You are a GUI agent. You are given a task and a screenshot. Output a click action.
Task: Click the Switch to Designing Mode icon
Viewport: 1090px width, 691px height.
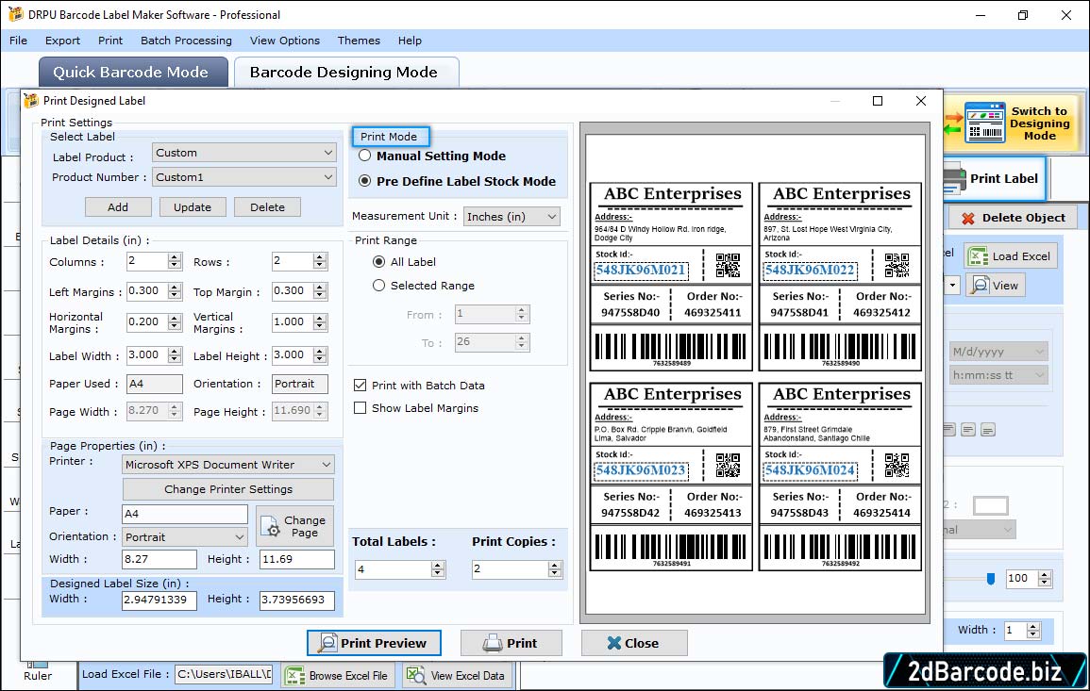tap(984, 123)
